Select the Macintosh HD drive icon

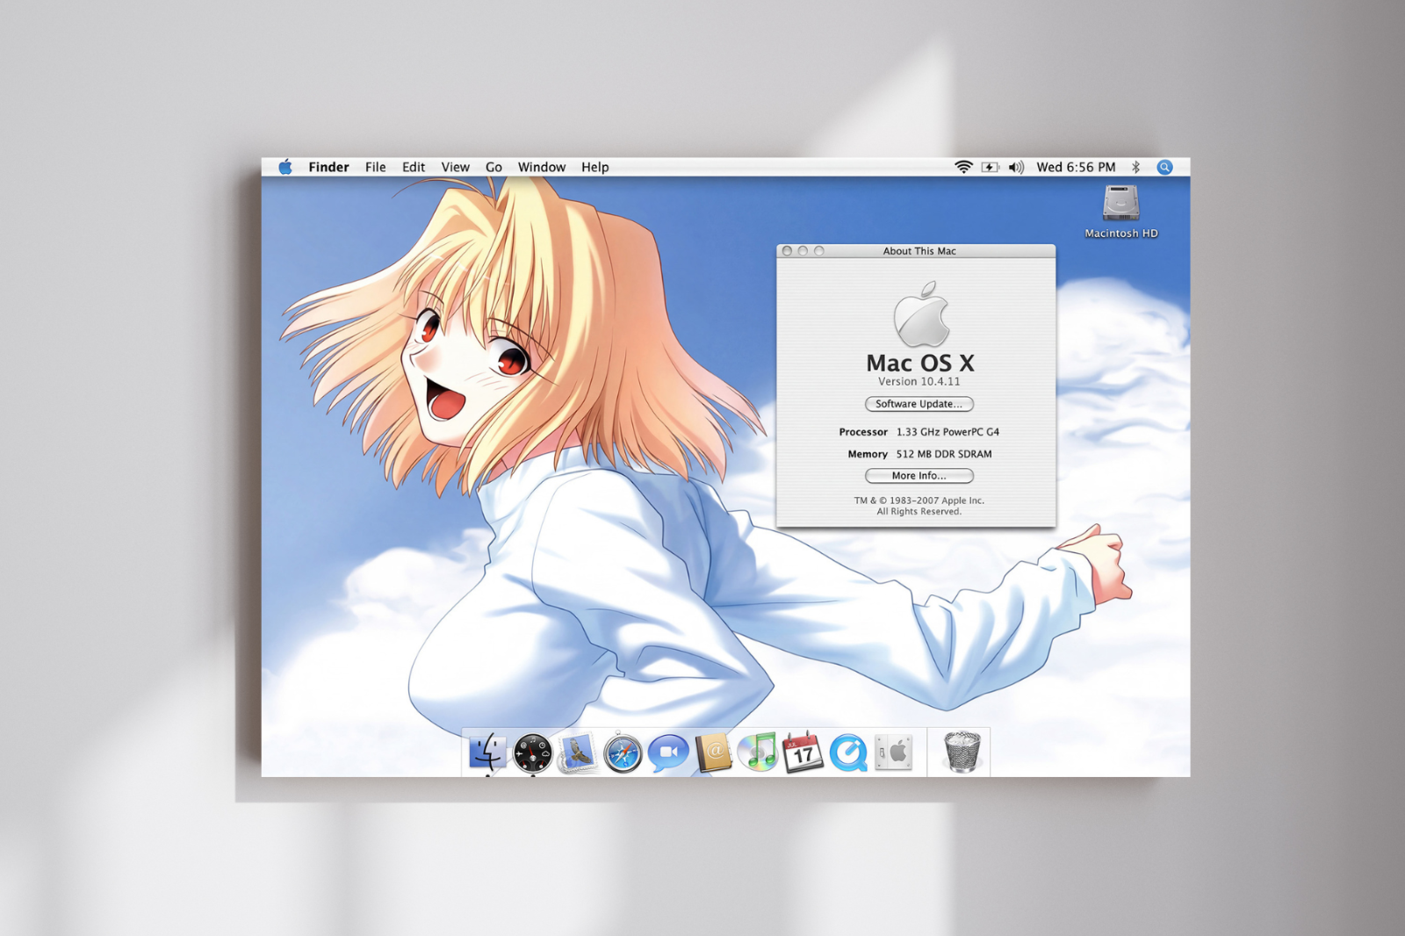[1121, 203]
